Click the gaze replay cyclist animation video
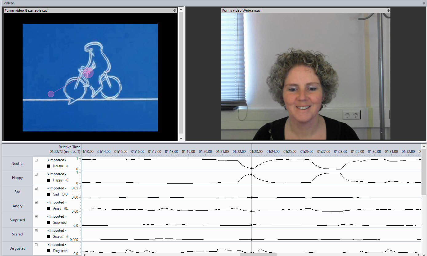427x256 pixels. pyautogui.click(x=90, y=77)
